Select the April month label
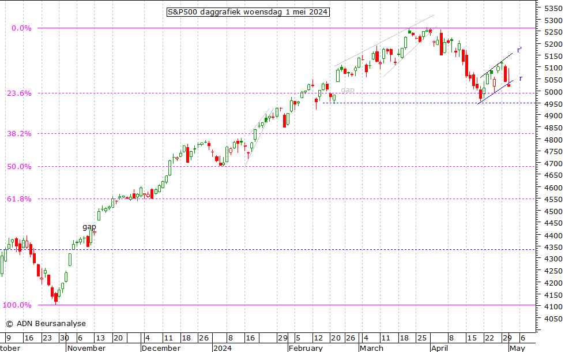 [x=439, y=348]
